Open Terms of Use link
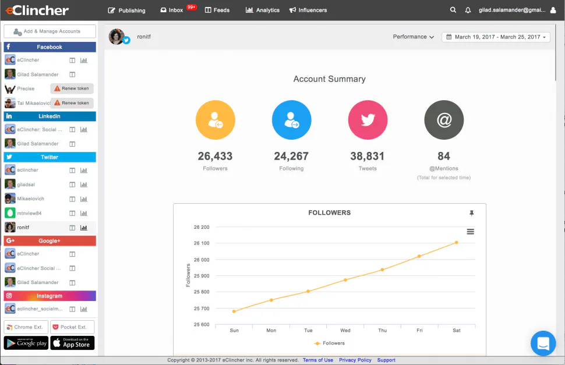This screenshot has width=565, height=365. (x=318, y=360)
